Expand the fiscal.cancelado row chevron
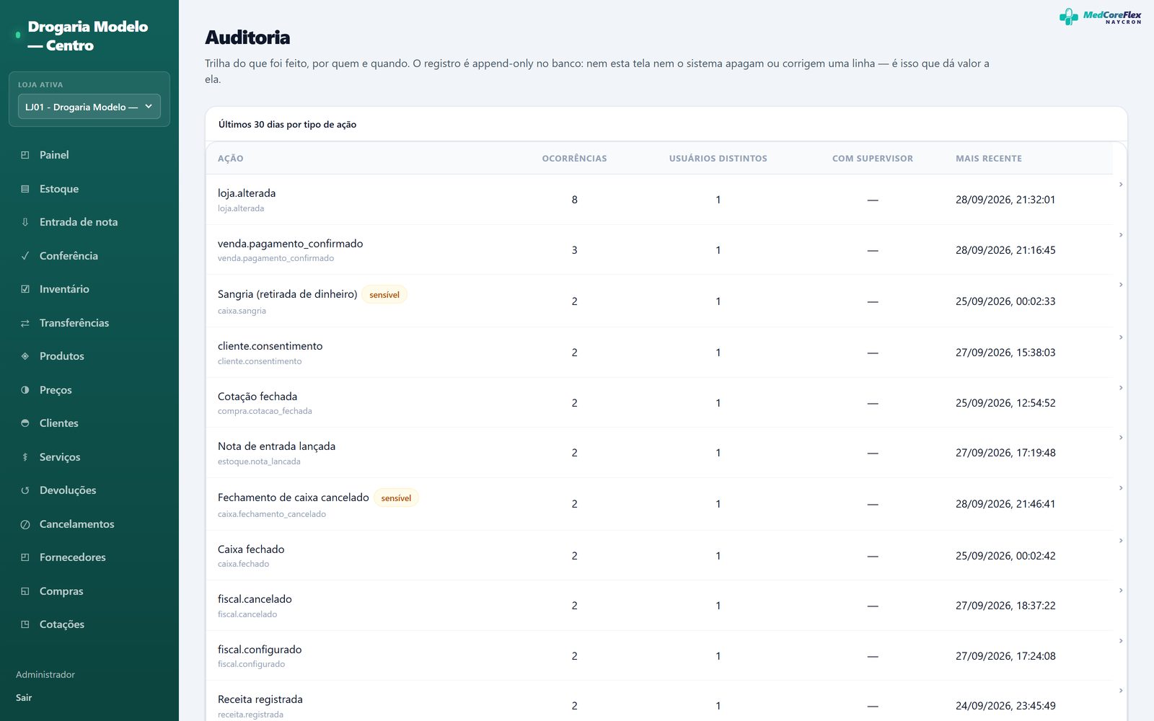Image resolution: width=1154 pixels, height=721 pixels. pos(1121,590)
